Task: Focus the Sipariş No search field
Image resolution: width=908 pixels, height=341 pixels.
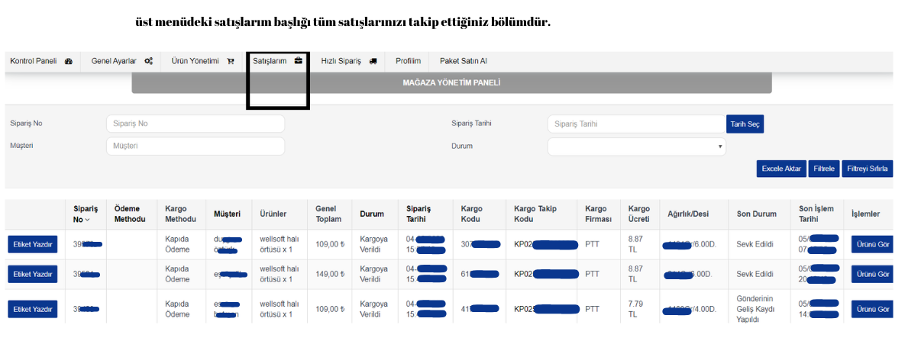Action: [195, 124]
